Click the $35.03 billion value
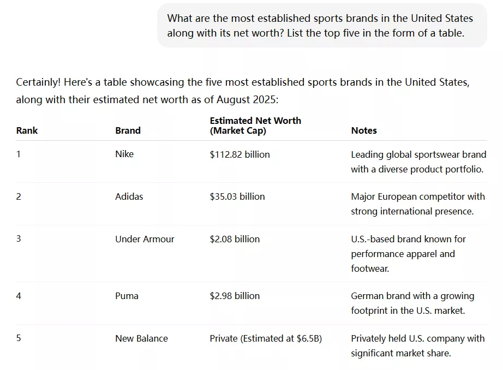The width and height of the screenshot is (503, 370). point(237,196)
